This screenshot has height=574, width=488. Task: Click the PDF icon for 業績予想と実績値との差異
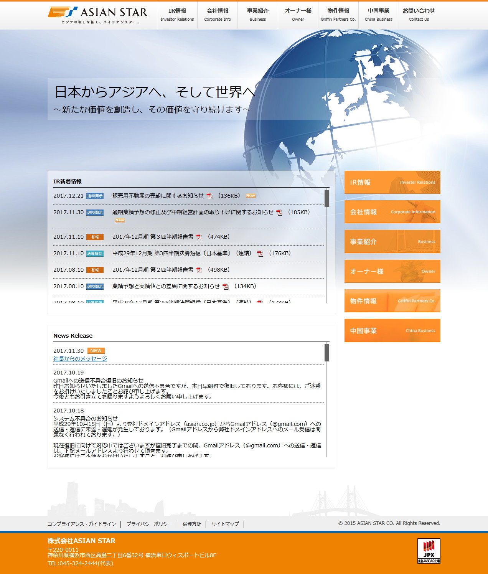226,287
